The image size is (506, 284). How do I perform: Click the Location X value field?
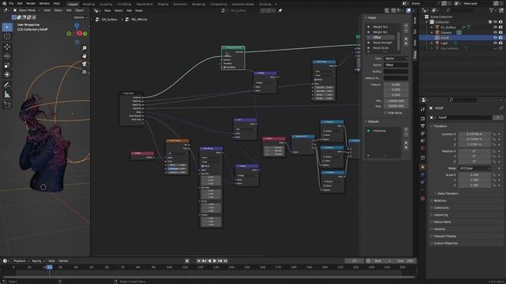474,134
